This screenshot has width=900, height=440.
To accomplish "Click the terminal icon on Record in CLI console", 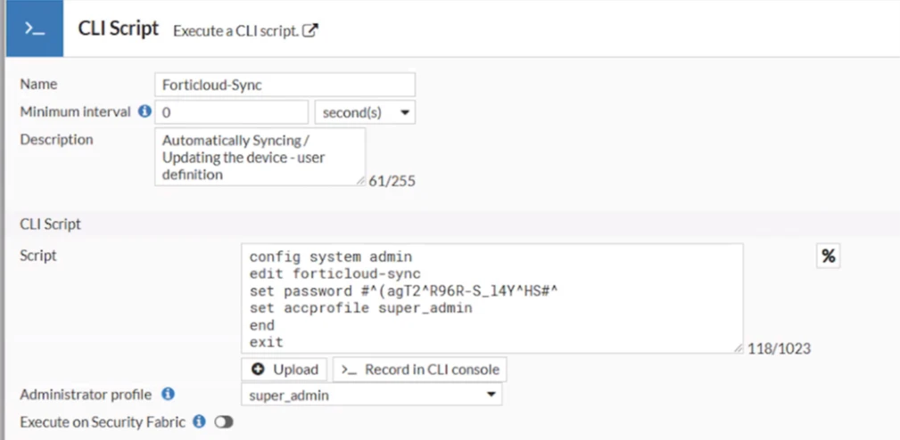I will (x=350, y=370).
